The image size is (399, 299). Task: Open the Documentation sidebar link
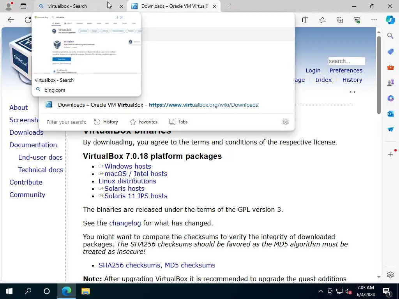point(33,145)
